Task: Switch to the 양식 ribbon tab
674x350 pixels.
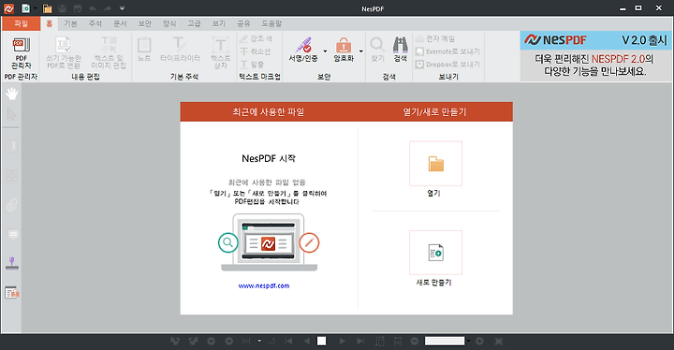Action: tap(169, 23)
